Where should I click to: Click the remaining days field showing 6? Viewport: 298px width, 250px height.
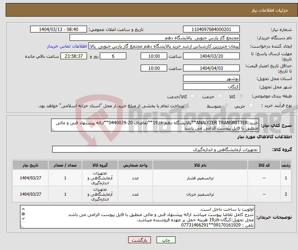(113, 56)
